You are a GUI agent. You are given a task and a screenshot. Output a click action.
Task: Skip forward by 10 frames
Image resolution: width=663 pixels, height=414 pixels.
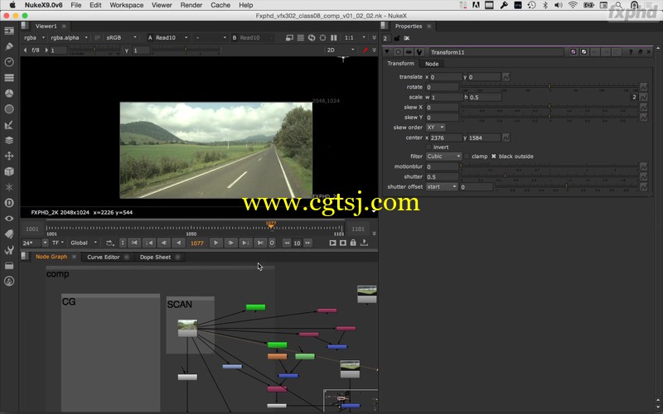pyautogui.click(x=307, y=243)
